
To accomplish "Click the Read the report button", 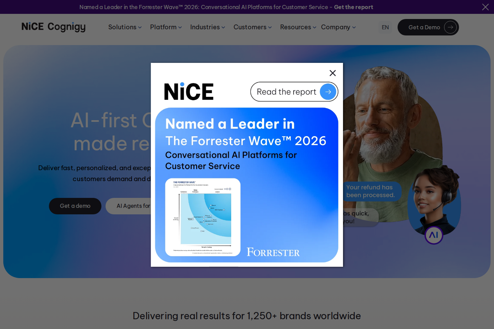I will click(294, 92).
